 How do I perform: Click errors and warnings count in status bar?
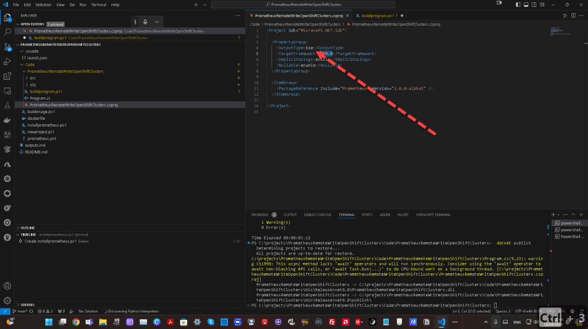45,311
